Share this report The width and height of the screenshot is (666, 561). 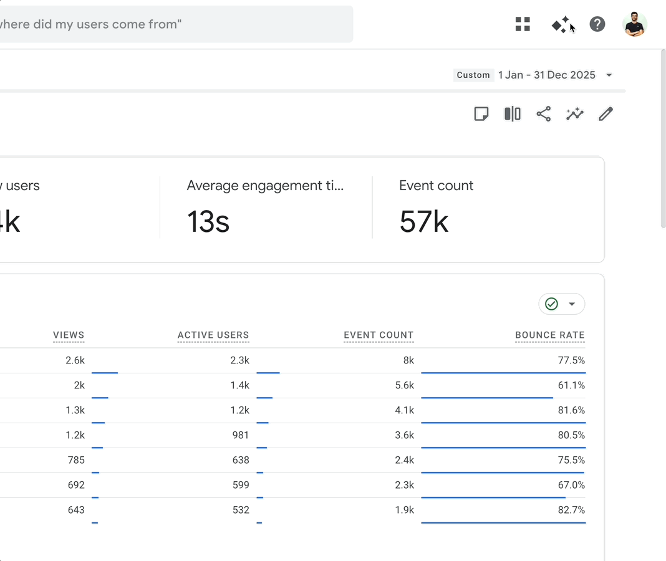point(543,113)
